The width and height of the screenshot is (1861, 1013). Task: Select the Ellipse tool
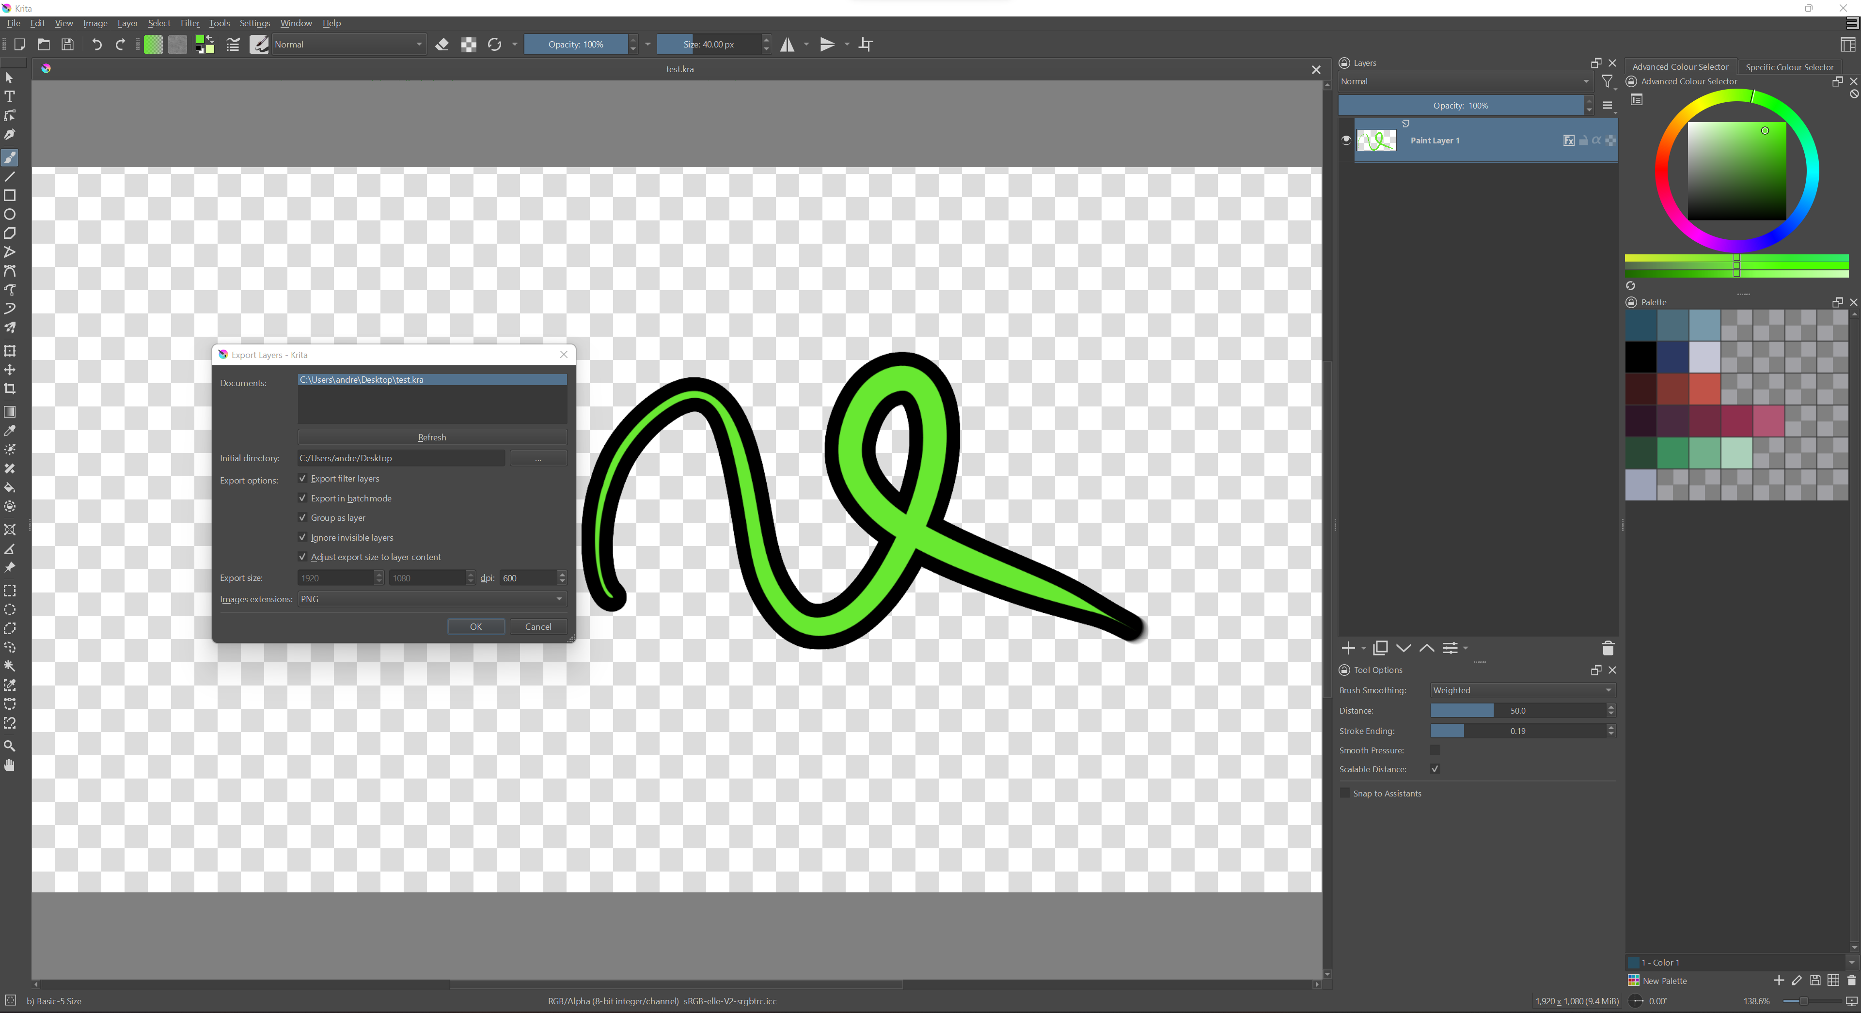click(10, 215)
